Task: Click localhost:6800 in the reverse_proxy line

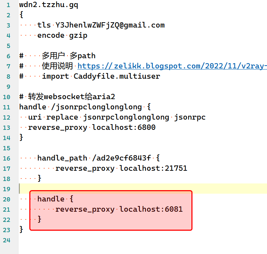Action: click(124, 127)
